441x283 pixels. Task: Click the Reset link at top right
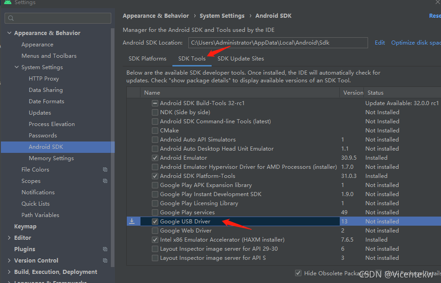[x=435, y=16]
